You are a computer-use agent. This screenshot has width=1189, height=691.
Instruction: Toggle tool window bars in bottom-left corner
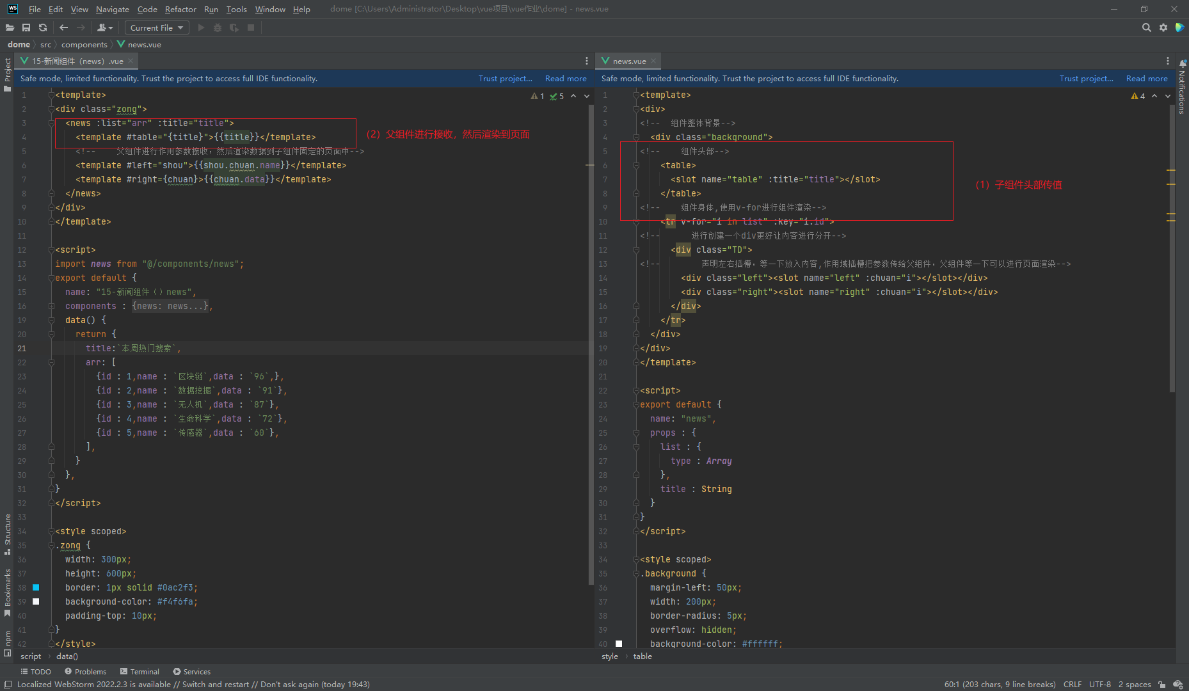click(x=8, y=684)
